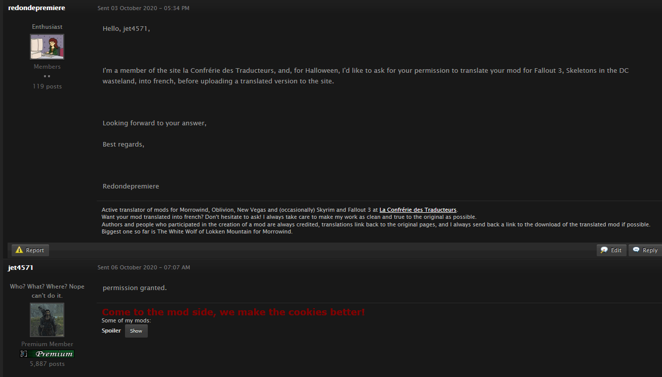The image size is (662, 377).
Task: Open redondepremiere's profile from the username
Action: point(36,8)
